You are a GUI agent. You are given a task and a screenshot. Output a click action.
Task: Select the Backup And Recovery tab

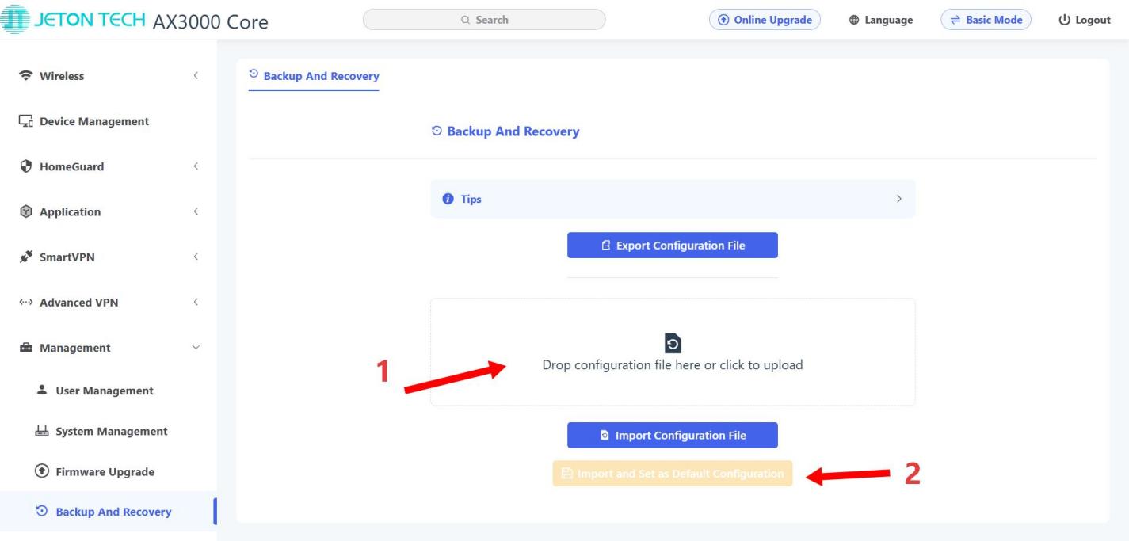point(314,76)
